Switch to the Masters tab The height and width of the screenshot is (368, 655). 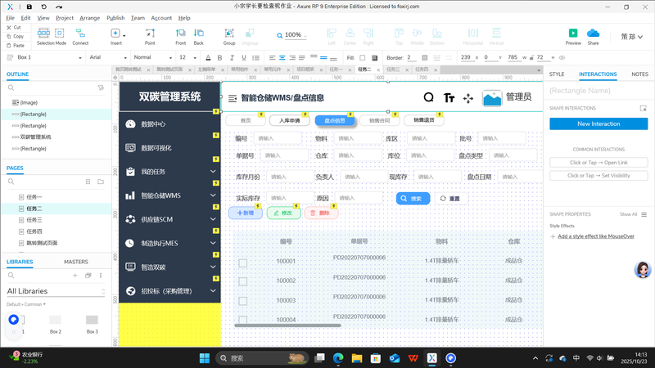pos(76,262)
